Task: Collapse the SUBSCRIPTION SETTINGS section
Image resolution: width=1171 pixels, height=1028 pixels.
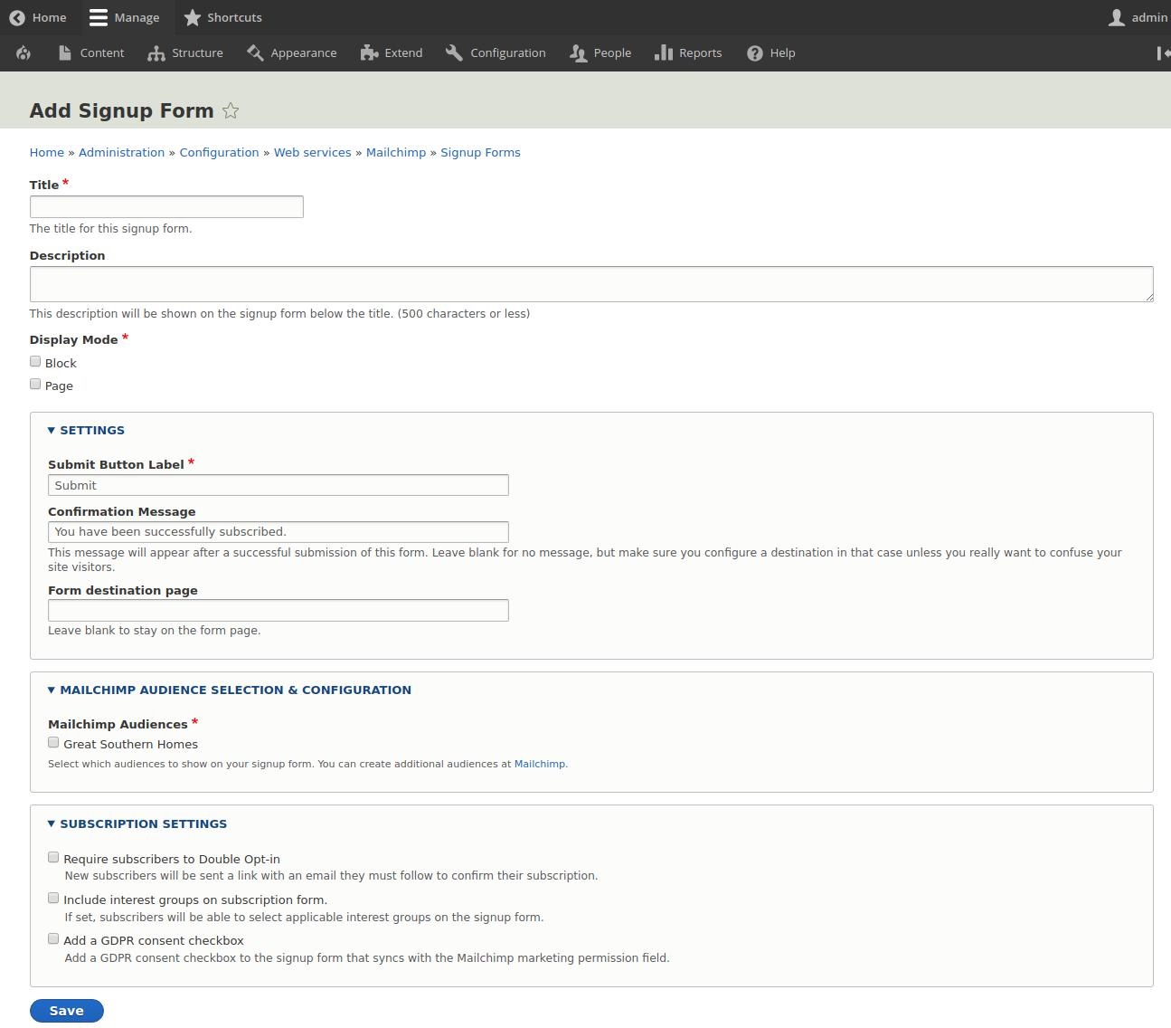Action: pos(142,823)
